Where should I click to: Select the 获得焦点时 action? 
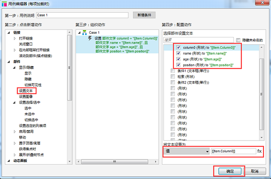27,149
